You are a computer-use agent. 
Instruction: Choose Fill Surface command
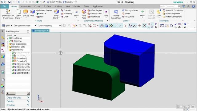coord(128,17)
